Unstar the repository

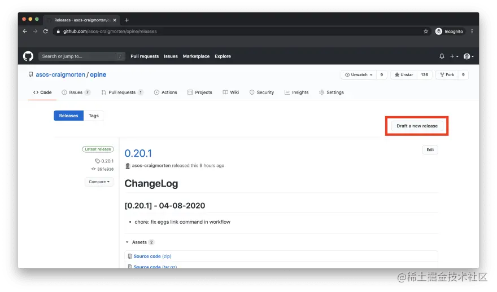(403, 74)
